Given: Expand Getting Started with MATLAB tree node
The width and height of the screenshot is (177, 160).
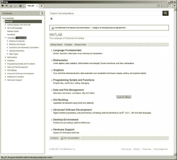Looking at the screenshot, I should pyautogui.click(x=5, y=25).
